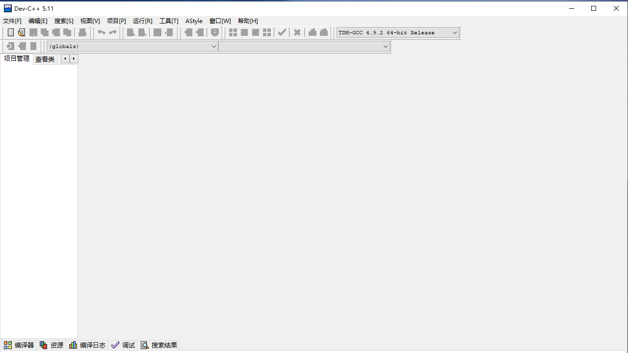Open the 文件[F] menu
The image size is (628, 353).
pyautogui.click(x=12, y=21)
